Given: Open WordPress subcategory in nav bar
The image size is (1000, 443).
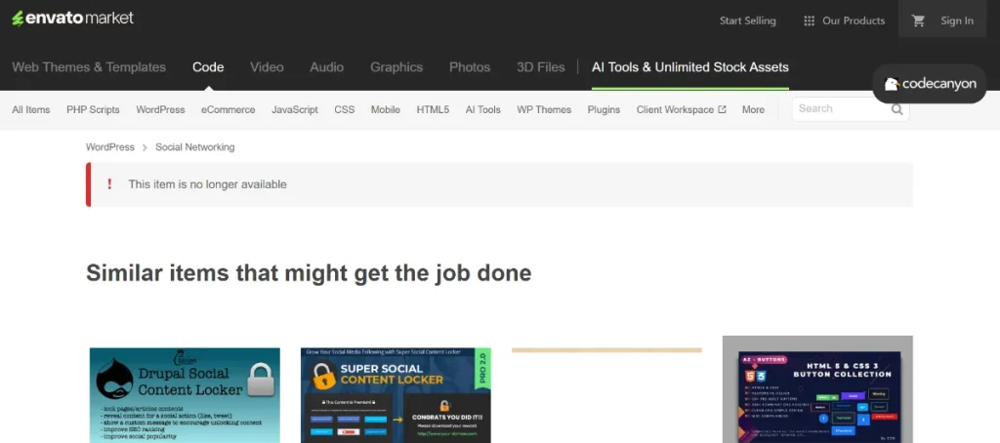Looking at the screenshot, I should click(160, 109).
